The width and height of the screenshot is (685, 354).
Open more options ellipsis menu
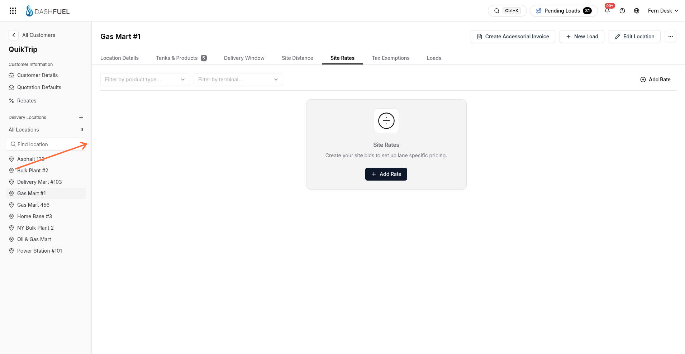pos(670,37)
